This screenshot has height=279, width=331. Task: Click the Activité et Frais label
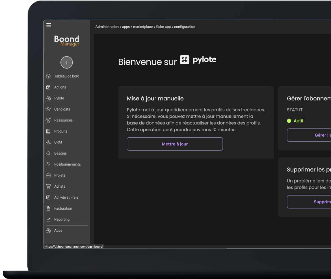coord(66,197)
